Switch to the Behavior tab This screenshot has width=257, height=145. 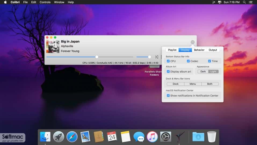(199, 50)
